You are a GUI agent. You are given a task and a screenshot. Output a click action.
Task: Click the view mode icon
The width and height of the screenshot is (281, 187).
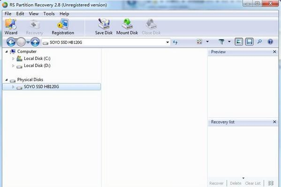coord(199,42)
